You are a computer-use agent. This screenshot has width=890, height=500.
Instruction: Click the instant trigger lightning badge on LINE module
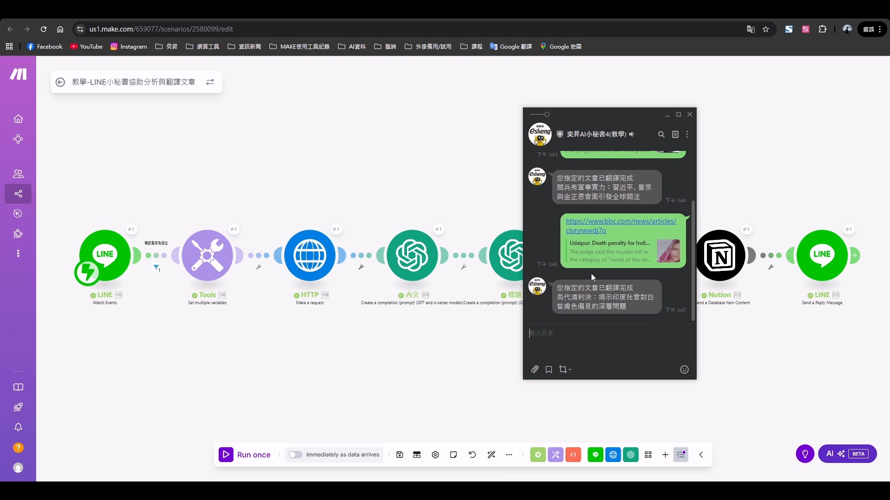point(87,273)
